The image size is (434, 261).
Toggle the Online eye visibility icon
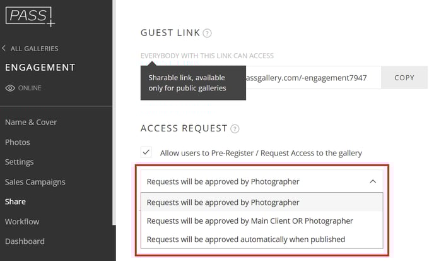[x=10, y=88]
